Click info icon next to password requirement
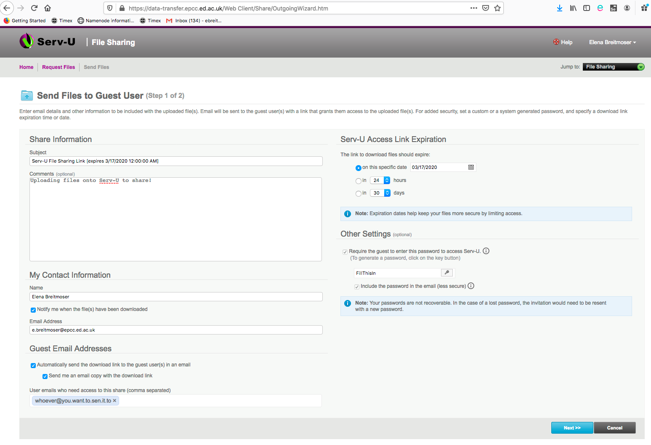Viewport: 651px width, 445px height. pyautogui.click(x=486, y=251)
